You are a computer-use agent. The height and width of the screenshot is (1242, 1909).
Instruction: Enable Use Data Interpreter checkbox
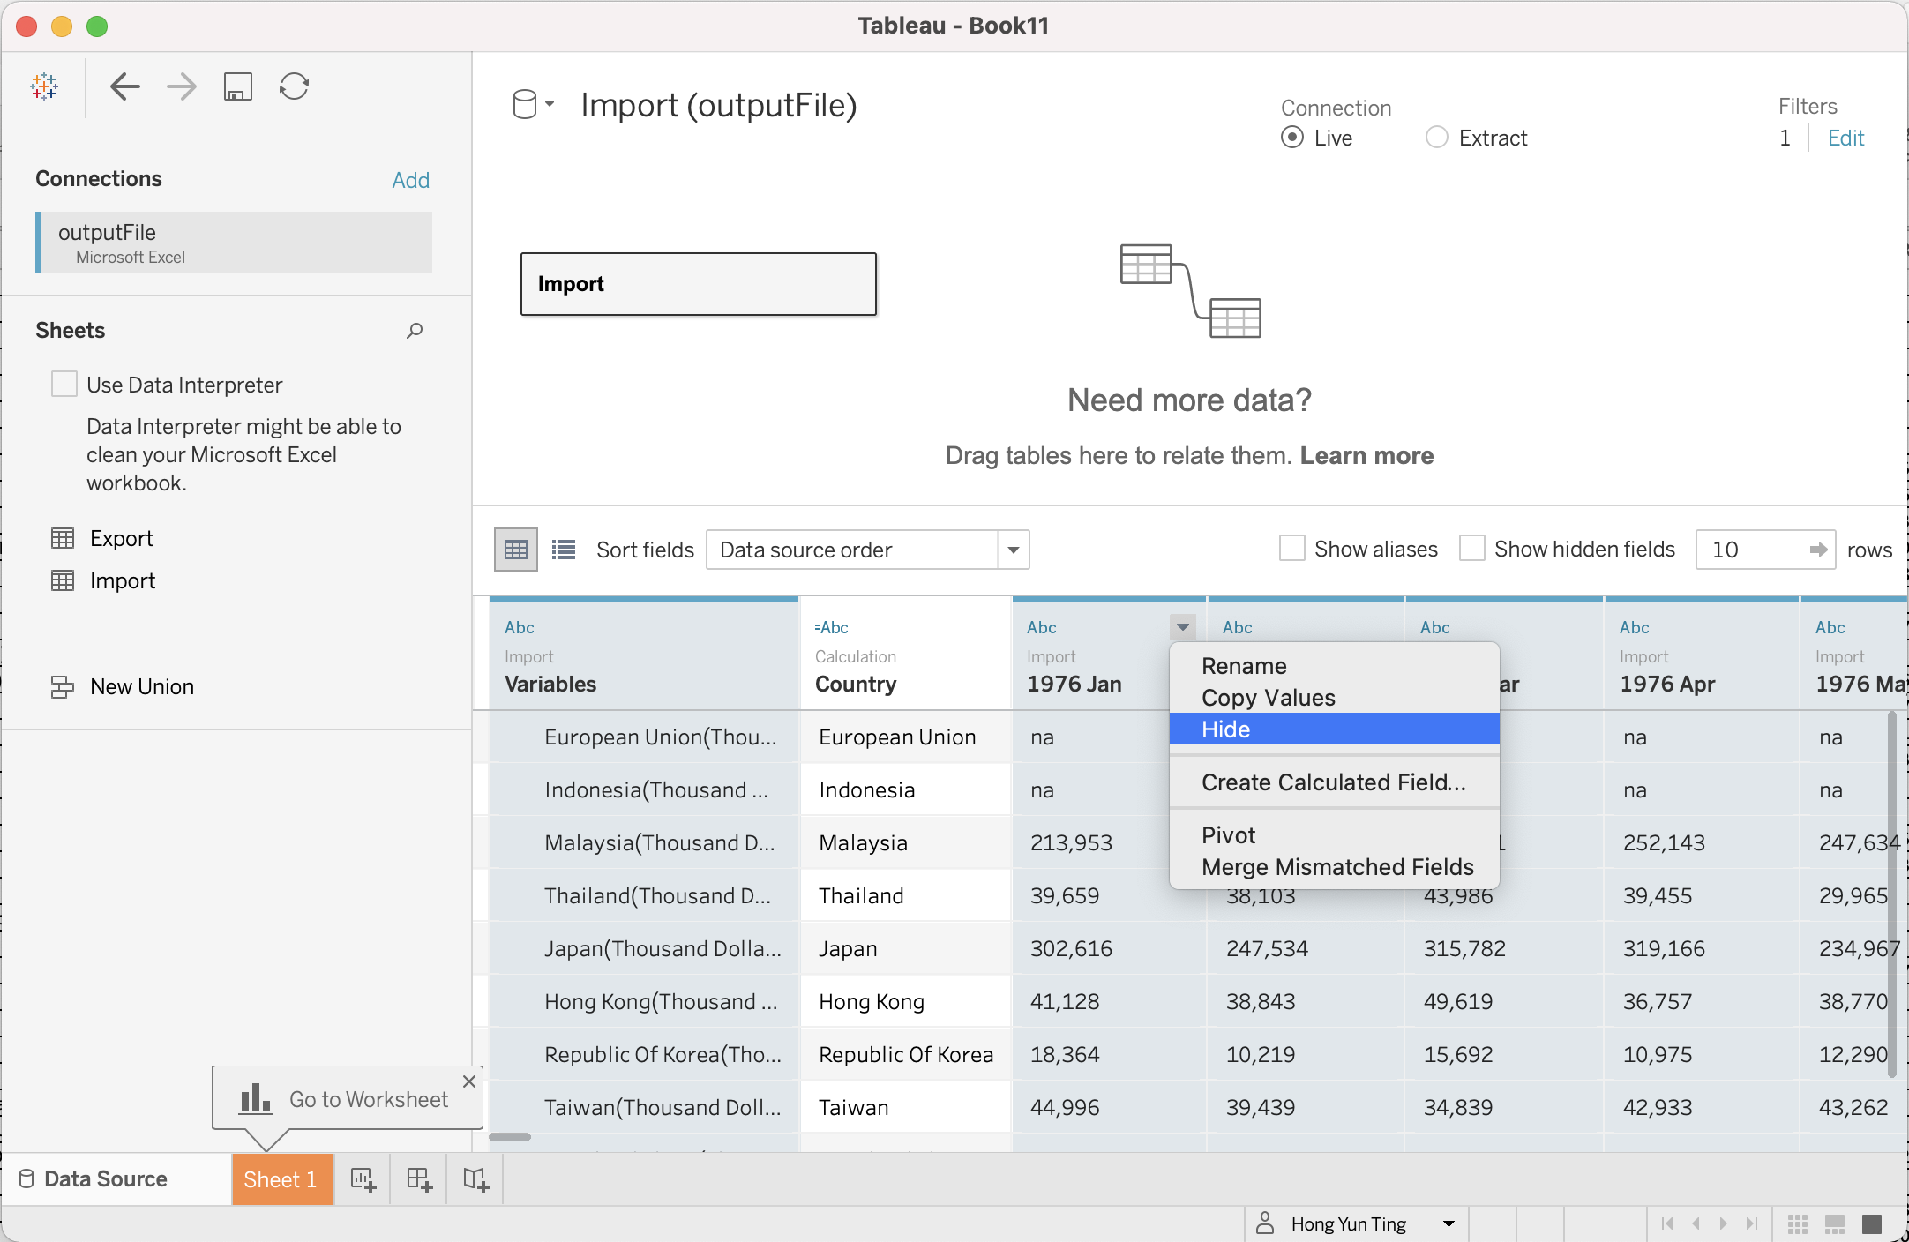[64, 385]
